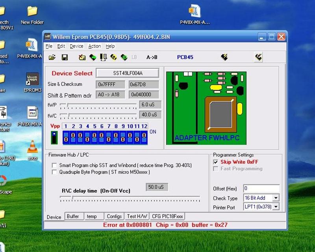This screenshot has height=252, width=315.
Task: Toggle DIP switch 5
Action: click(94, 138)
